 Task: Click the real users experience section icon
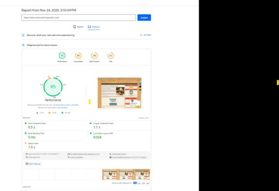click(x=23, y=35)
